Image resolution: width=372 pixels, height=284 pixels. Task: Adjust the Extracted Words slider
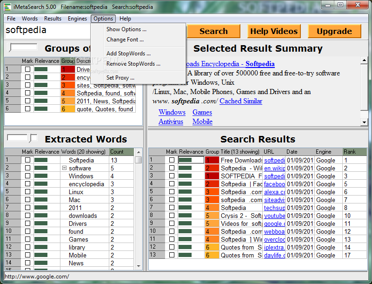(x=31, y=138)
